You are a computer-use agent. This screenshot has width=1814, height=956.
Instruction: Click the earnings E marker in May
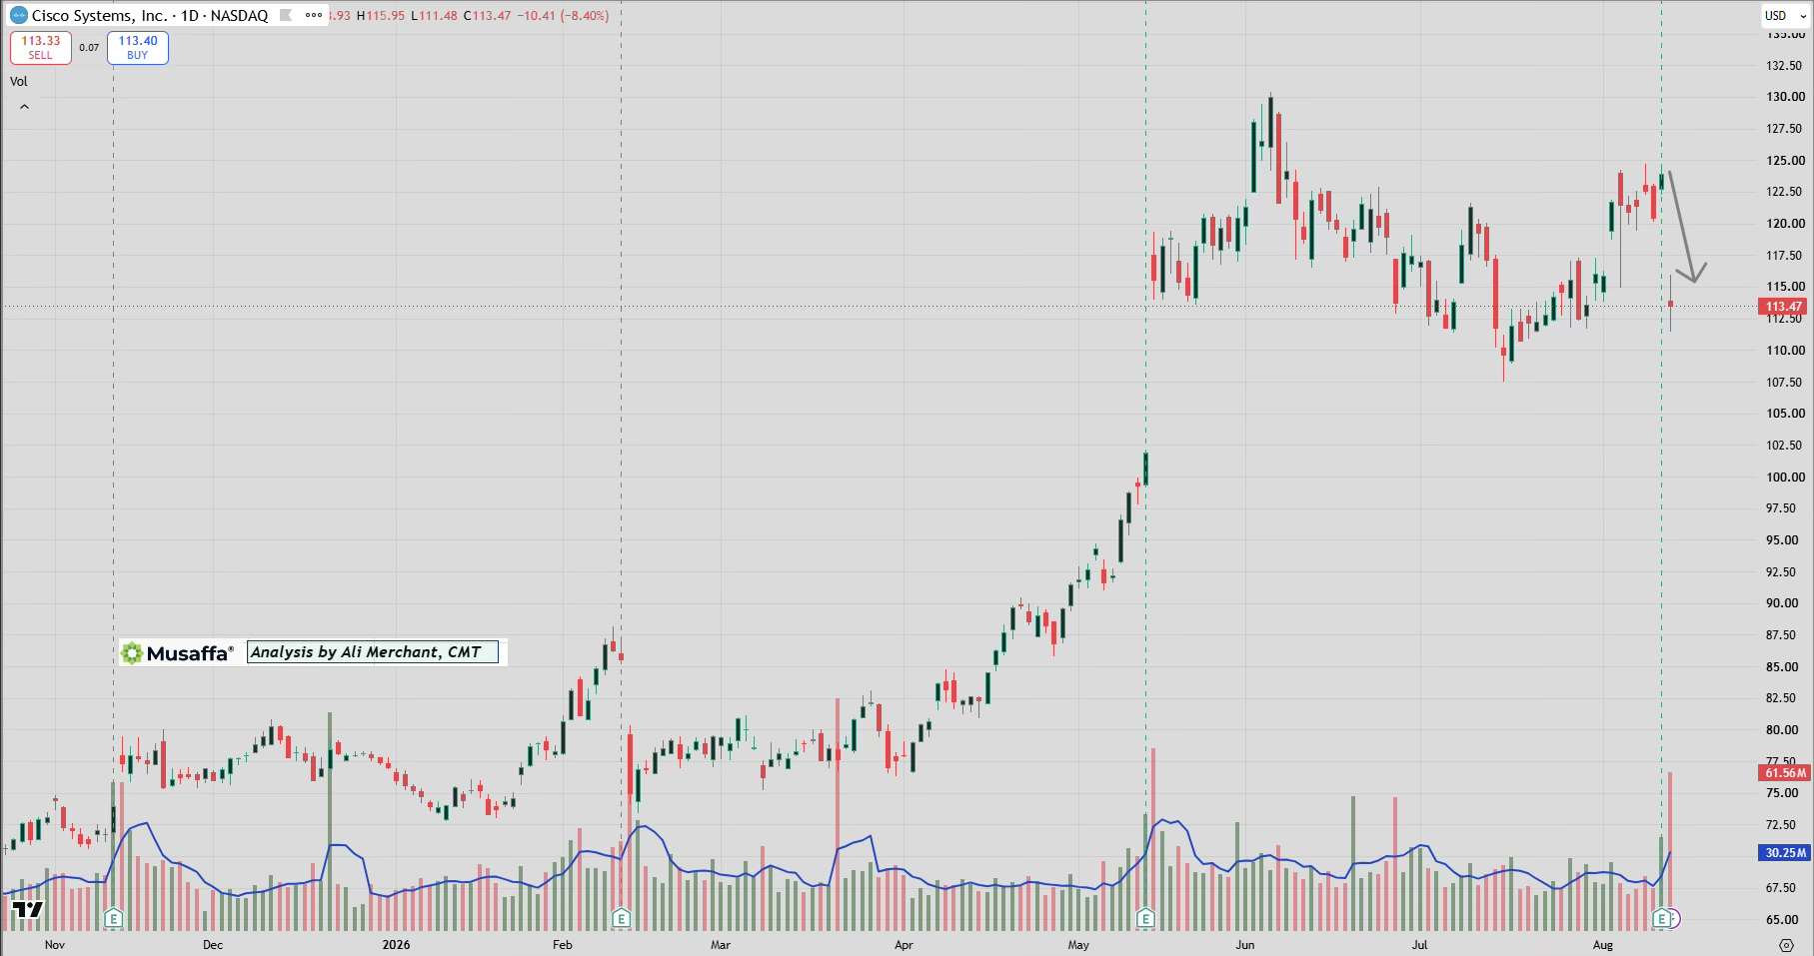(x=1146, y=918)
